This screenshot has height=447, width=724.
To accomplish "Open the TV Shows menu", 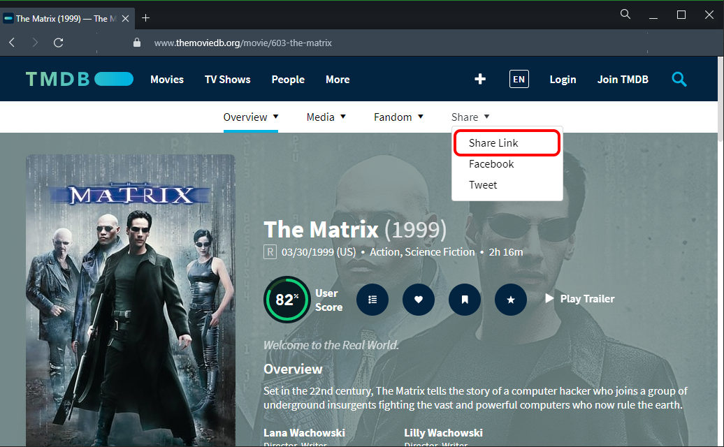I will (x=228, y=80).
